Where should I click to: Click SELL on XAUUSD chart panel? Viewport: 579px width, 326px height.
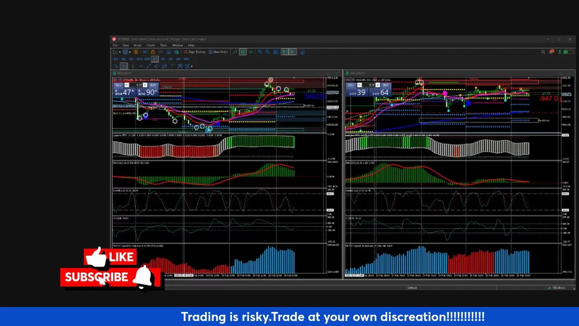click(x=351, y=85)
